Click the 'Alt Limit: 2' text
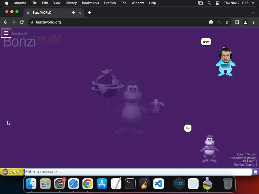Screen dimensions: 259x194 pyautogui.click(x=250, y=161)
